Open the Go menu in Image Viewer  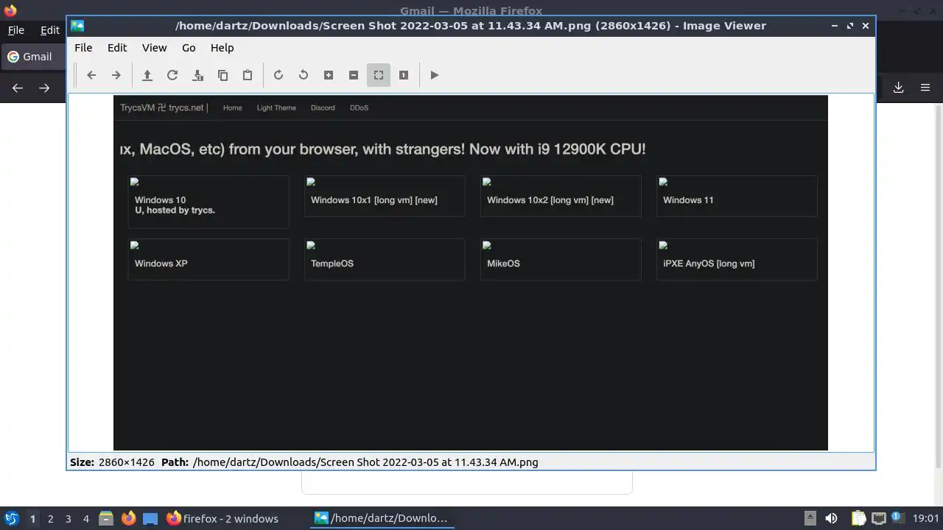click(x=189, y=48)
